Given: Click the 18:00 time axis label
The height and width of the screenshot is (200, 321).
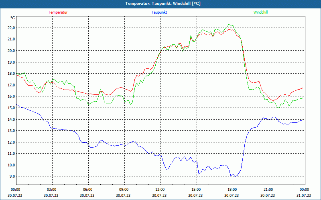Looking at the screenshot, I should point(233,190).
